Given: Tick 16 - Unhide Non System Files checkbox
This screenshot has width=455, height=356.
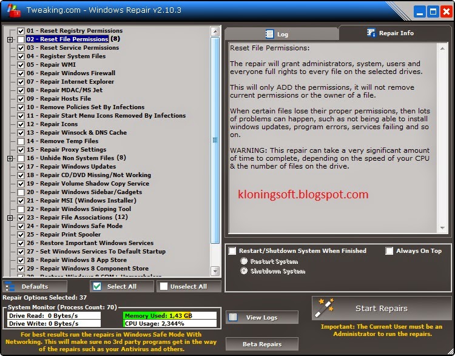Looking at the screenshot, I should [x=21, y=158].
